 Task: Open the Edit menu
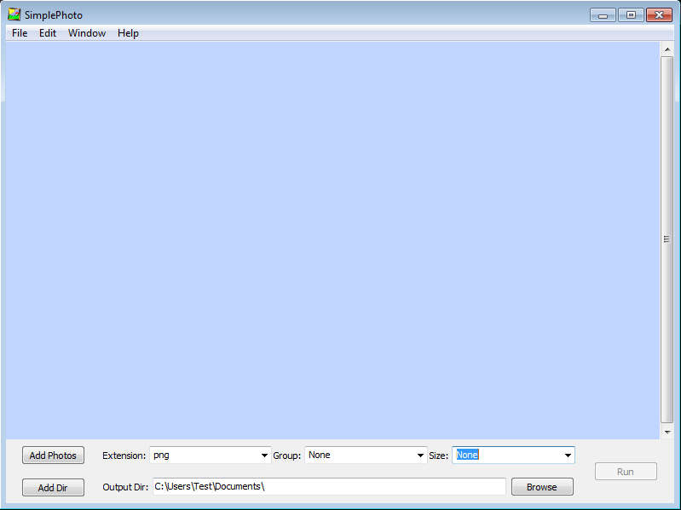click(x=48, y=33)
